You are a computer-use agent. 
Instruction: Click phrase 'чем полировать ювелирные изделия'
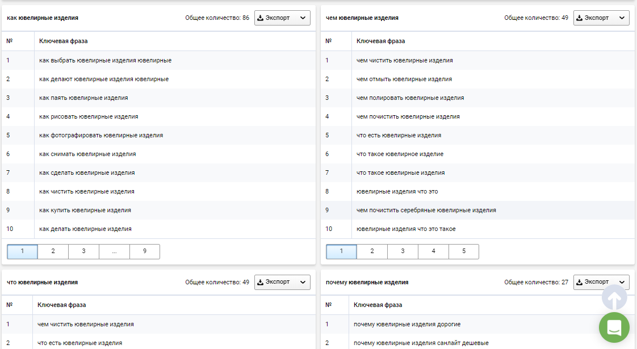coord(410,98)
